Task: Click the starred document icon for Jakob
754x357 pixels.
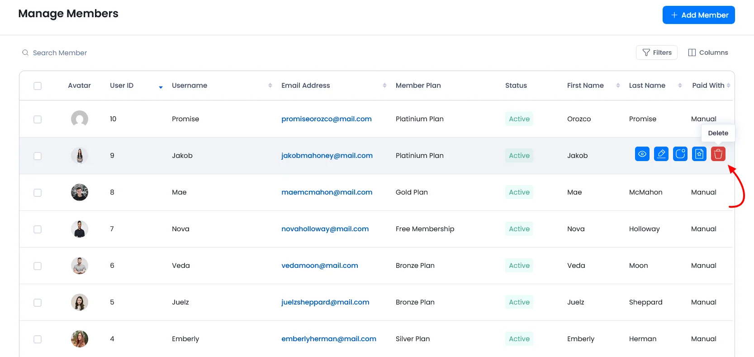Action: 699,154
